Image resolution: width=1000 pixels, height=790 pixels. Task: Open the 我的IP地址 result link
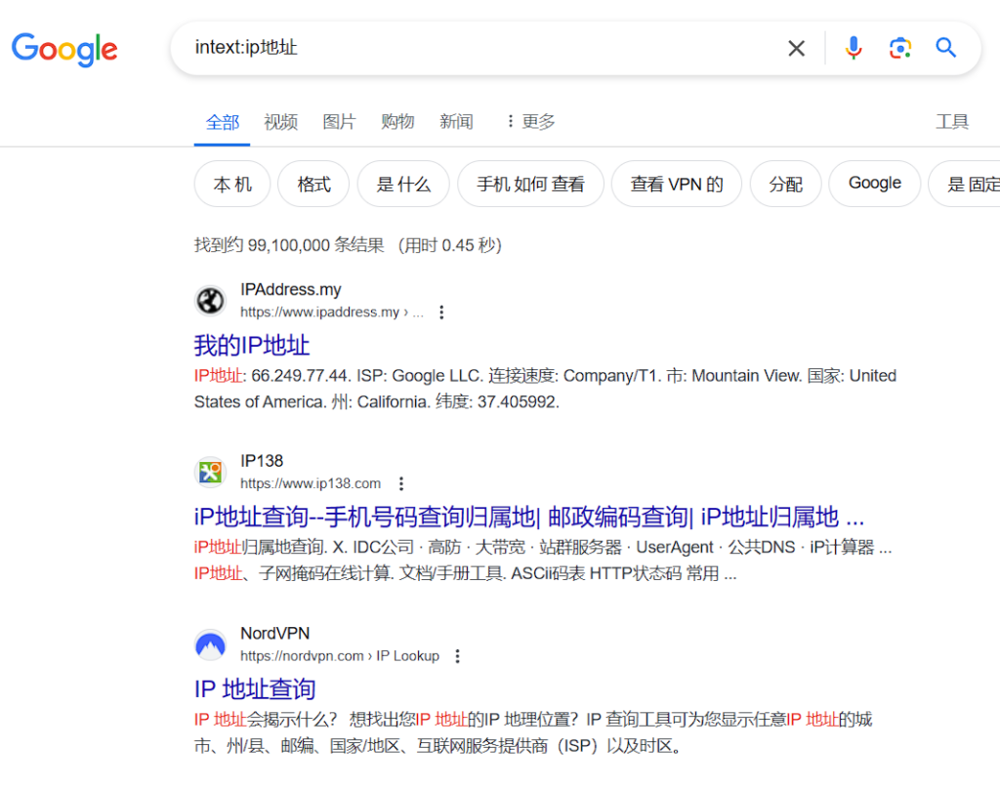252,346
